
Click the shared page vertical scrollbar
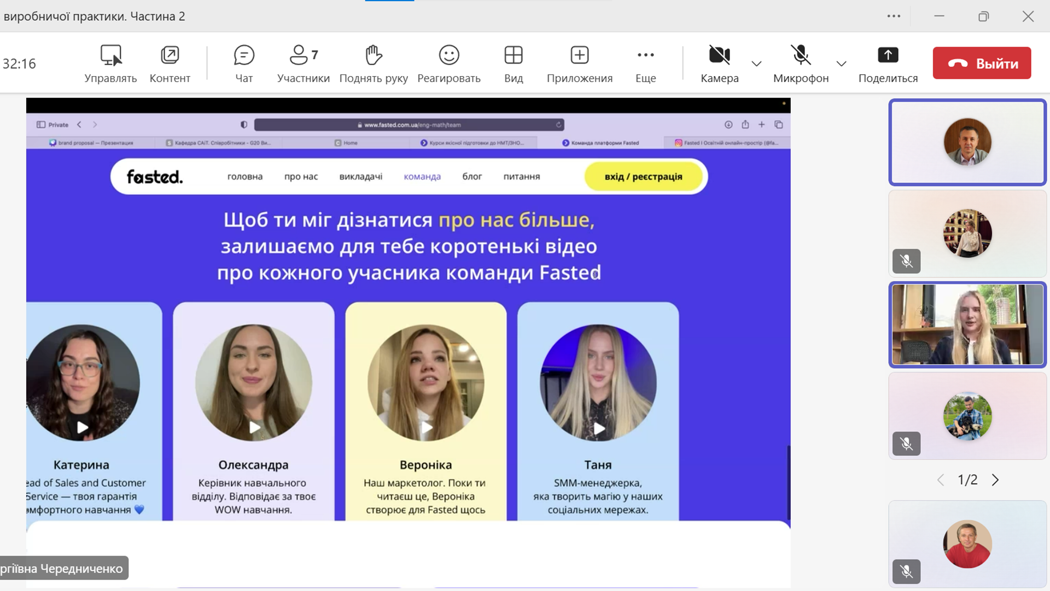click(x=789, y=483)
